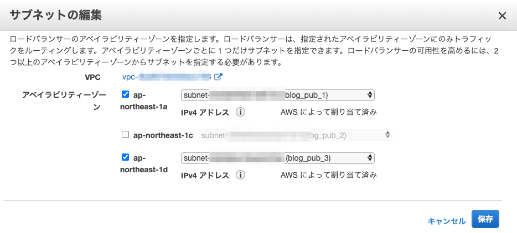Open the VPC external link icon
The image size is (517, 233).
(218, 77)
